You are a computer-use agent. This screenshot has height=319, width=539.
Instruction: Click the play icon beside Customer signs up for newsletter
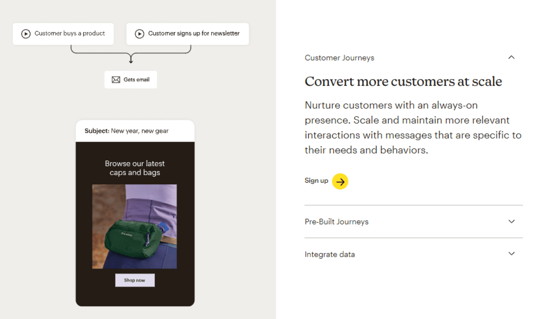pos(139,34)
